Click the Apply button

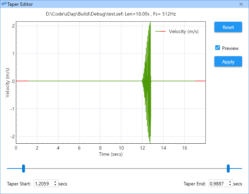pyautogui.click(x=228, y=62)
